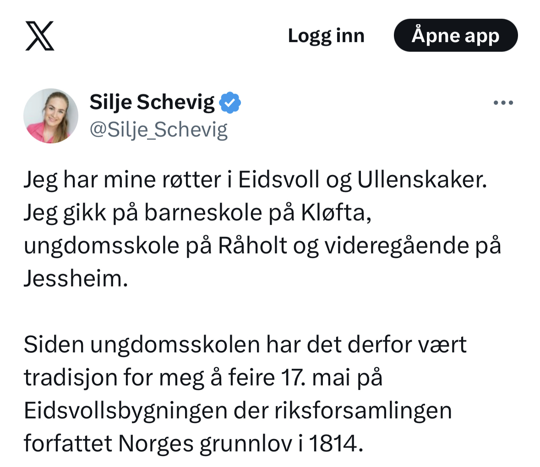Click the word riksforsamlingen in the post
This screenshot has height=467, width=540.
click(363, 411)
